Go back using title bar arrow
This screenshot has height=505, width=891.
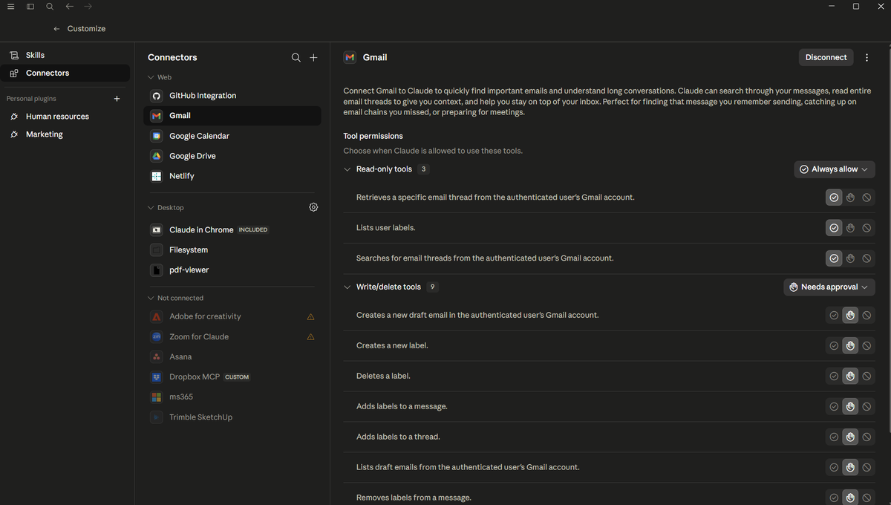[x=69, y=7]
